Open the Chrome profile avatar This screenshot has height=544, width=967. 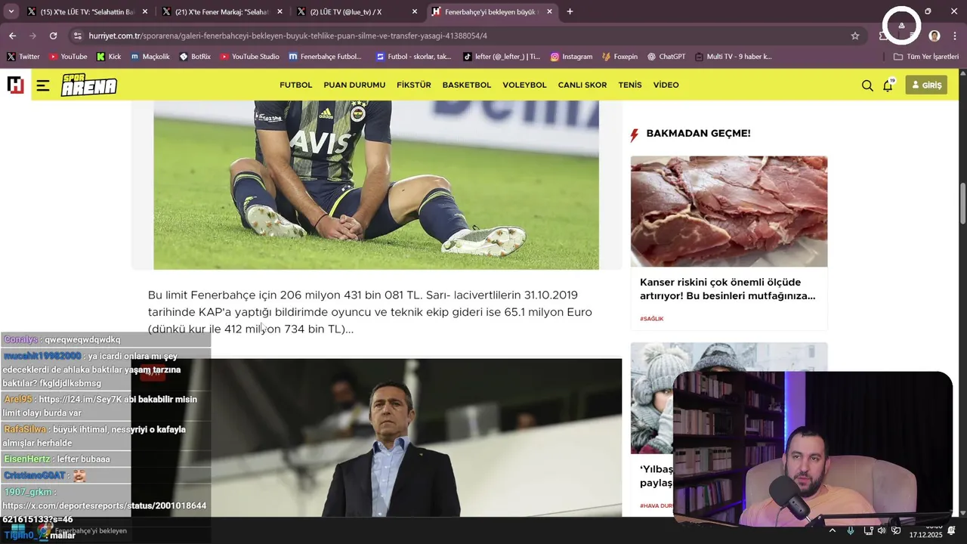[935, 36]
